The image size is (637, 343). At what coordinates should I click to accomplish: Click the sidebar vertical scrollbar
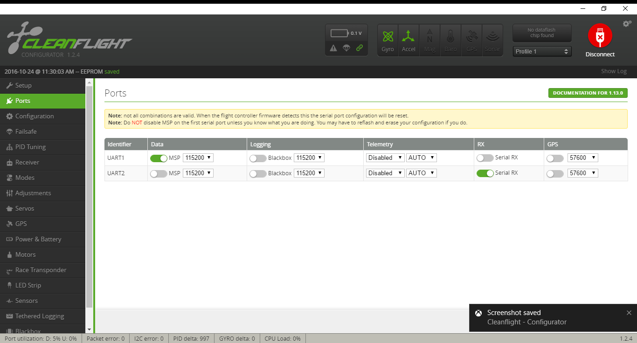(x=90, y=197)
